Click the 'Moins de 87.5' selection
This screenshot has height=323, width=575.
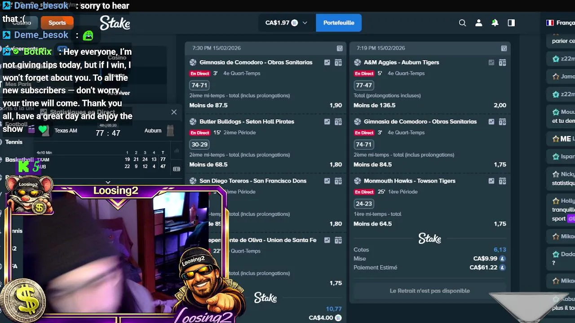click(x=208, y=105)
